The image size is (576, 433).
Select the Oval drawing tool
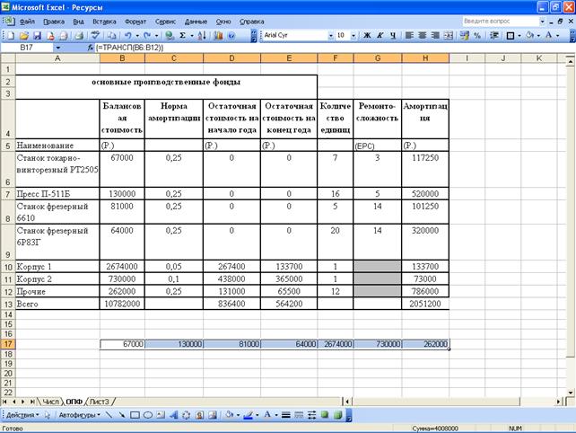coord(148,415)
